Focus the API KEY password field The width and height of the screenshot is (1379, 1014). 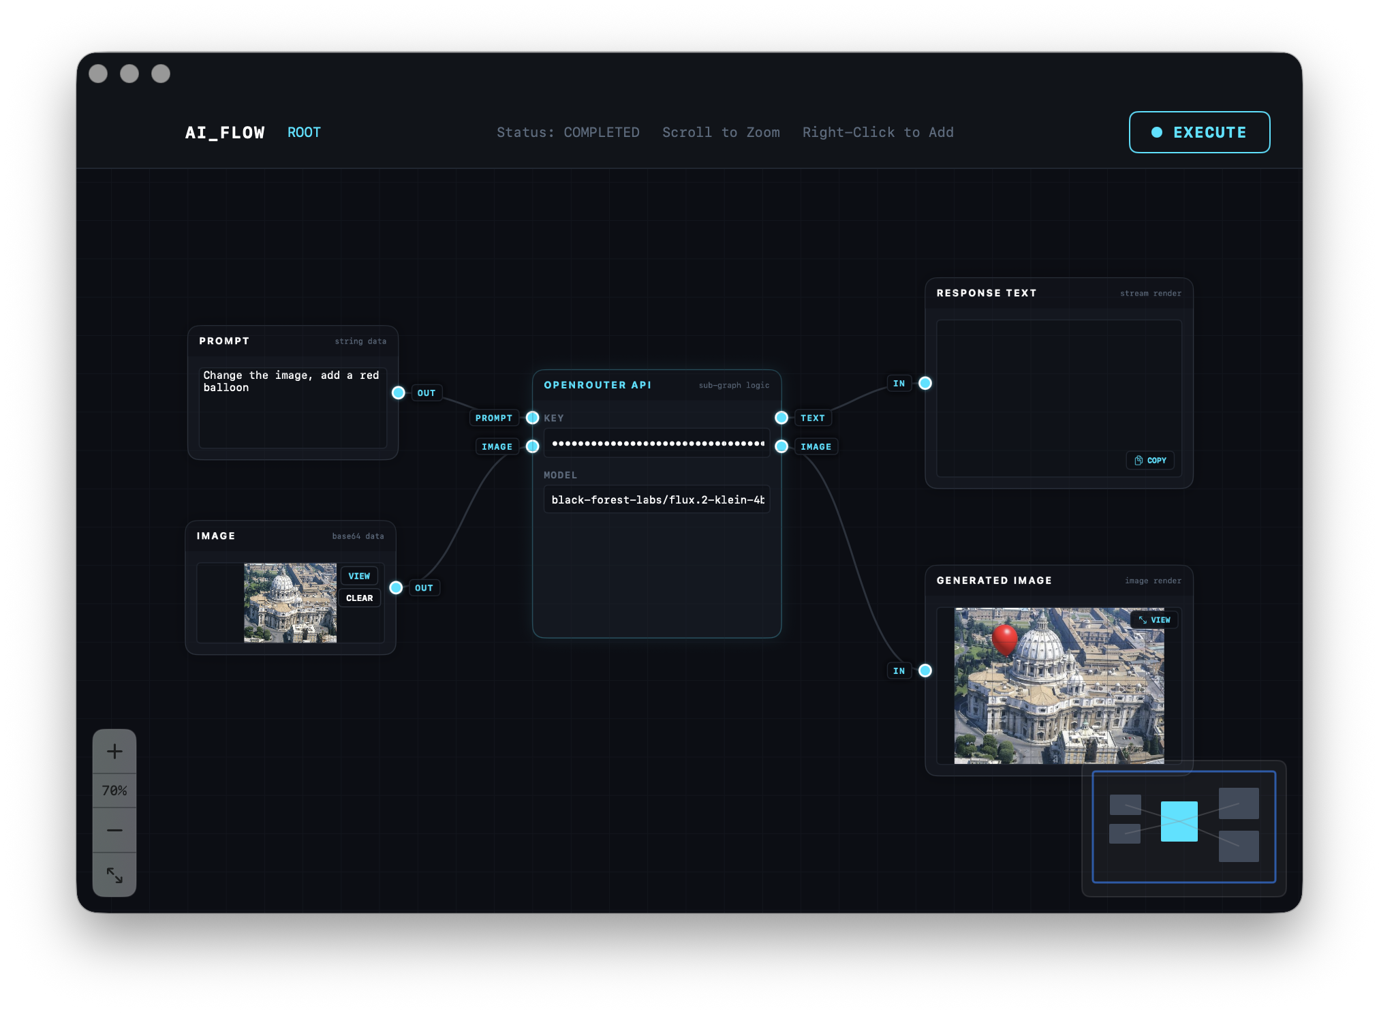pyautogui.click(x=657, y=444)
